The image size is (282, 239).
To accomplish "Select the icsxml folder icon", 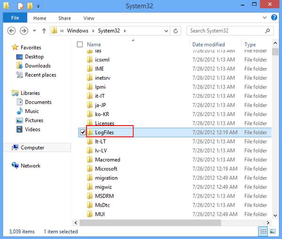I will [x=90, y=59].
